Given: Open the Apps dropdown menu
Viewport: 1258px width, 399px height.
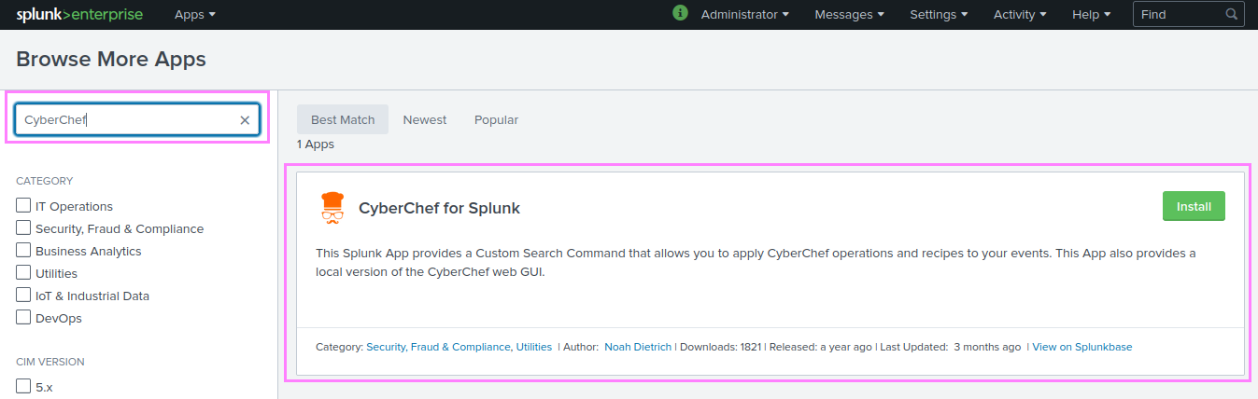Looking at the screenshot, I should click(195, 15).
